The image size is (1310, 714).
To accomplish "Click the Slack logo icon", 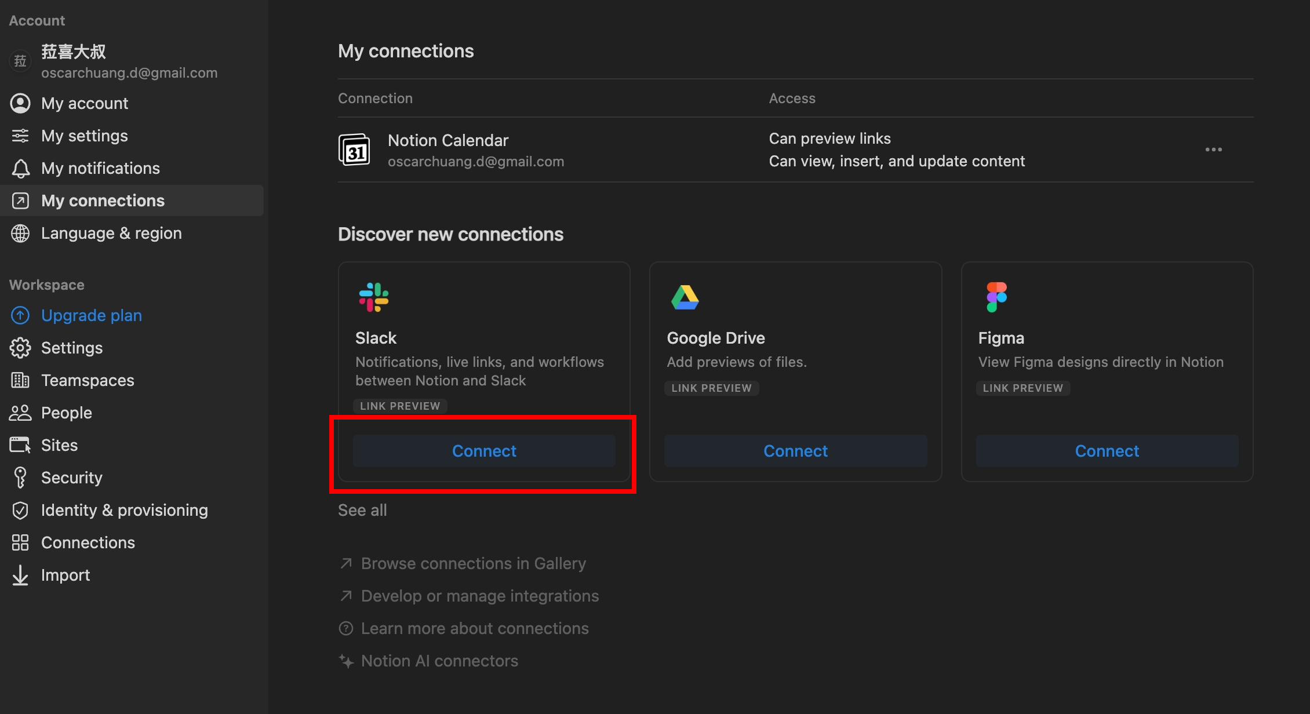I will [x=374, y=297].
